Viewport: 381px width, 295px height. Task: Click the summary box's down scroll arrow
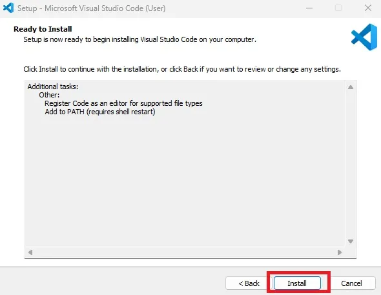pyautogui.click(x=351, y=241)
